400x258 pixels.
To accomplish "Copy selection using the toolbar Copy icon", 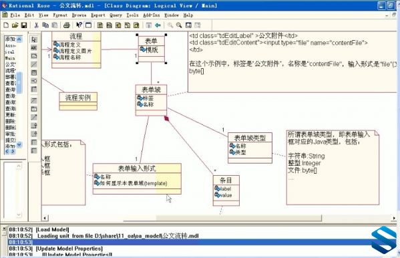I will (x=45, y=25).
